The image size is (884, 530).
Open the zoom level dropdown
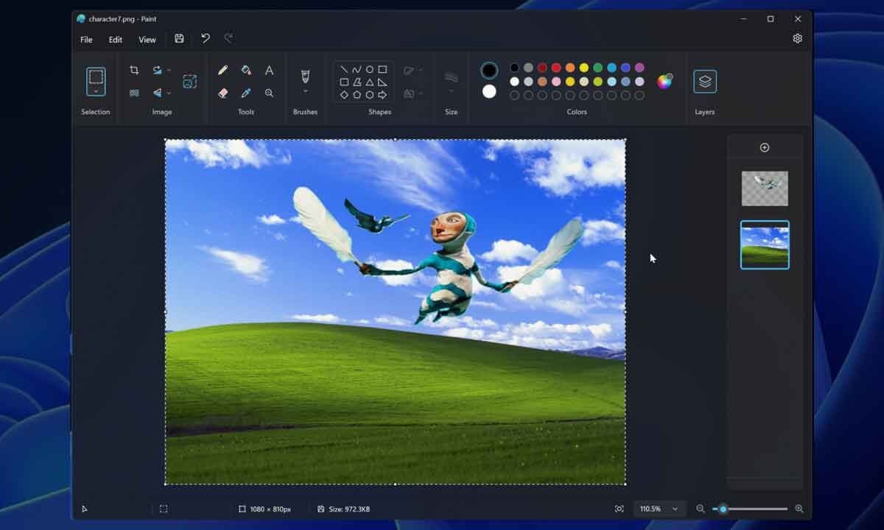point(659,508)
